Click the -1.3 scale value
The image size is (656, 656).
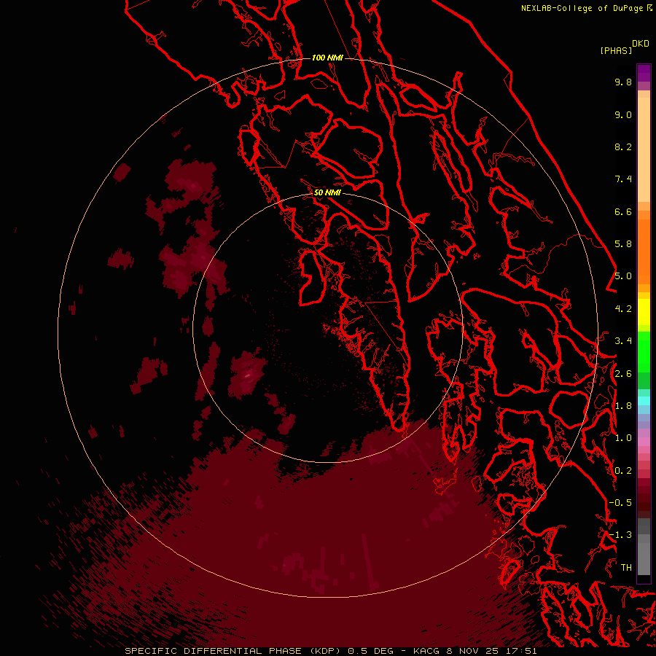(620, 535)
